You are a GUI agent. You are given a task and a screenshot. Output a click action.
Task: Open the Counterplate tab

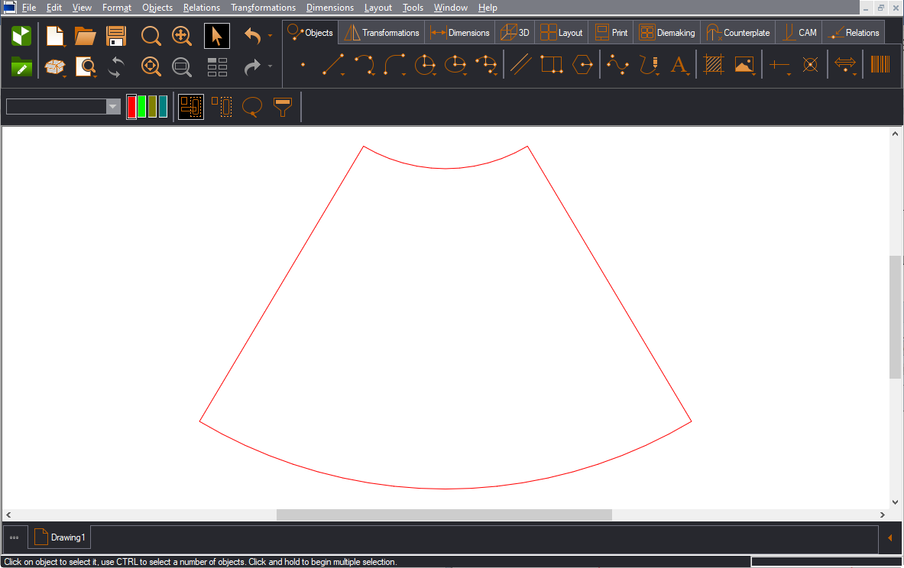738,33
